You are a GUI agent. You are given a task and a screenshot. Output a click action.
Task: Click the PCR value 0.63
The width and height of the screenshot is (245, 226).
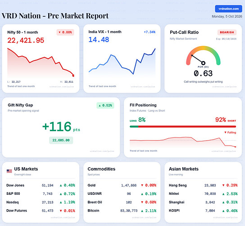pos(203,73)
